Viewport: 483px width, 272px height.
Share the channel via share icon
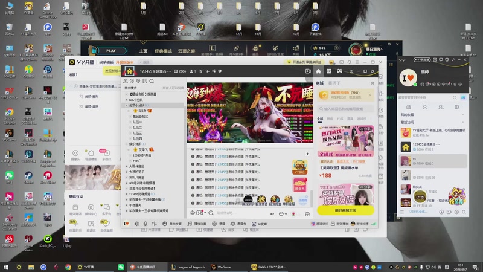pos(214,71)
